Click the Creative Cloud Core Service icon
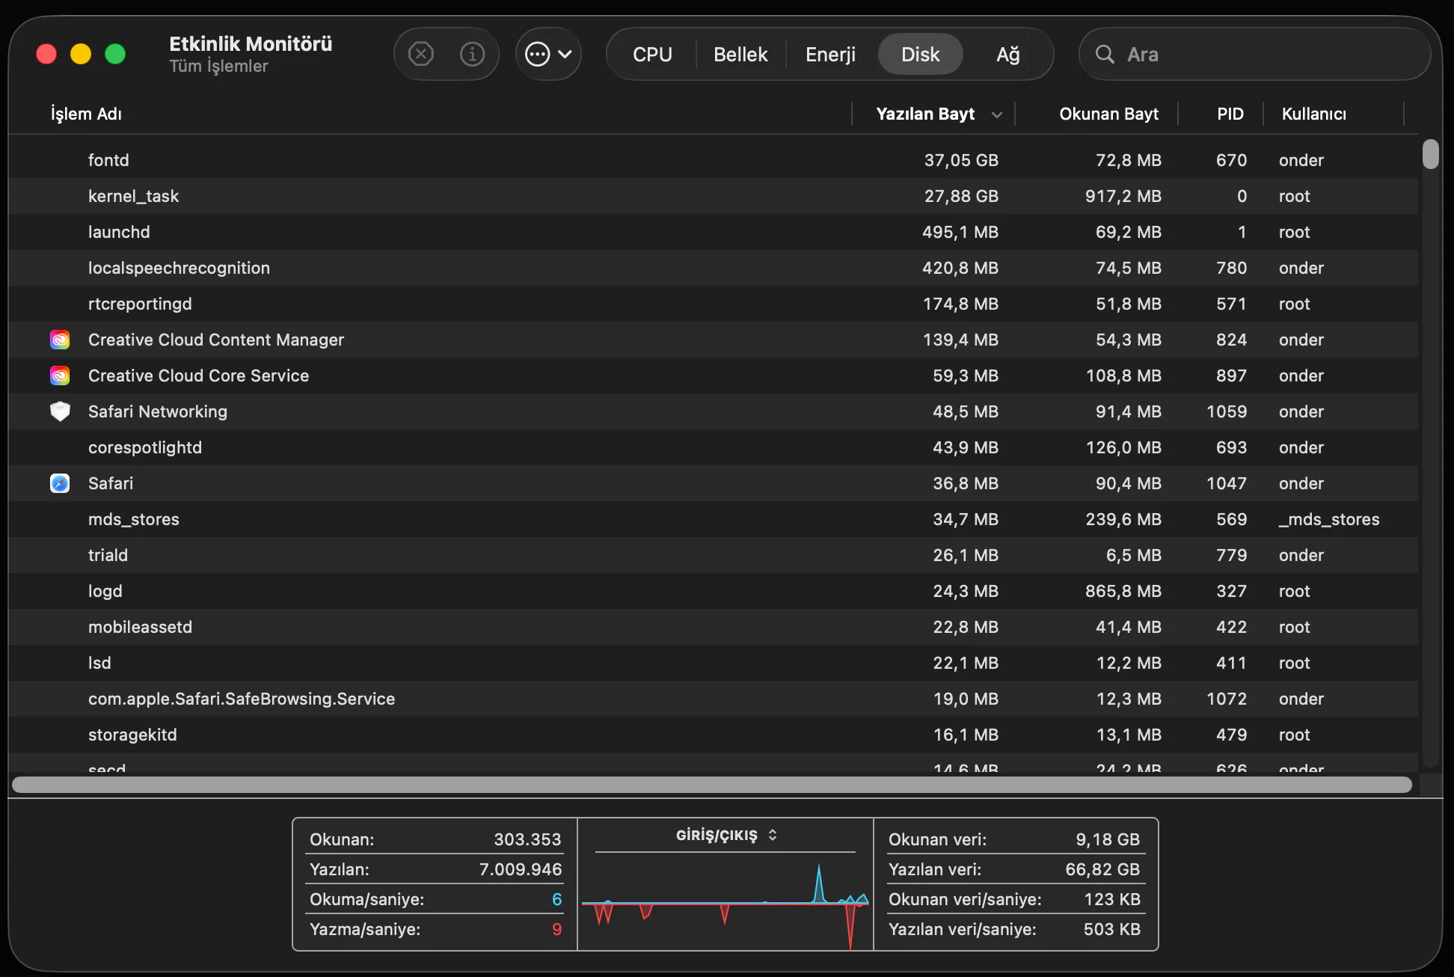Screen dimensions: 1454x977 pyautogui.click(x=60, y=376)
